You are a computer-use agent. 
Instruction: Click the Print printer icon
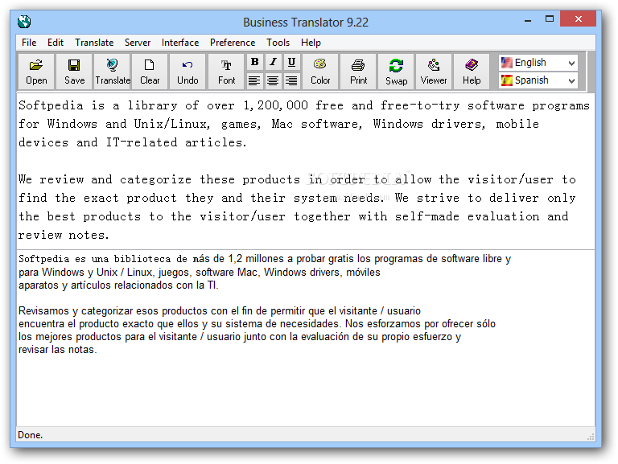(x=358, y=72)
